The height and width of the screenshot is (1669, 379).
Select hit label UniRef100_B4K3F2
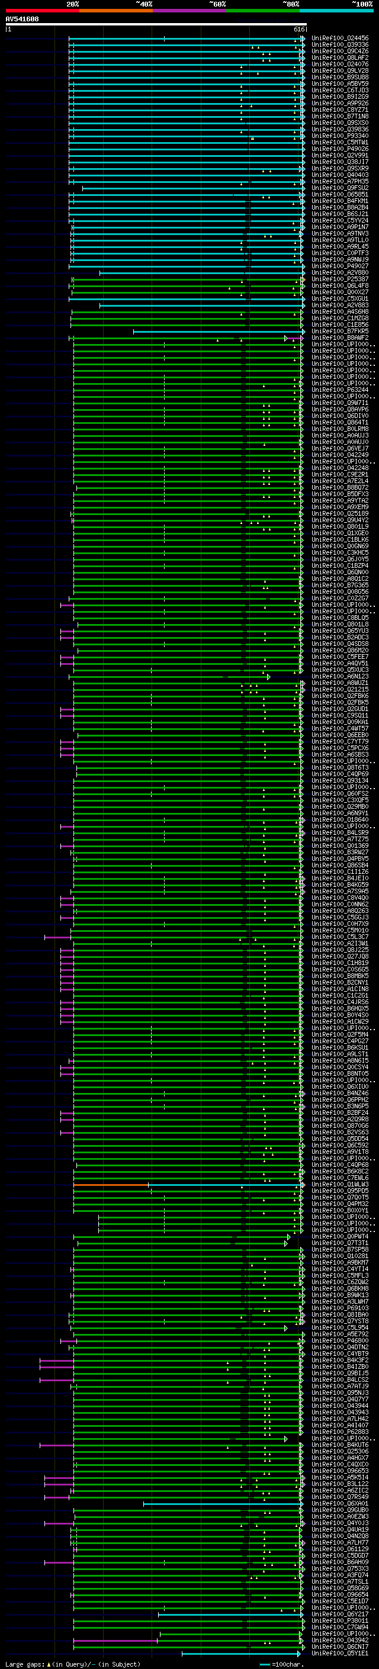340,1361
